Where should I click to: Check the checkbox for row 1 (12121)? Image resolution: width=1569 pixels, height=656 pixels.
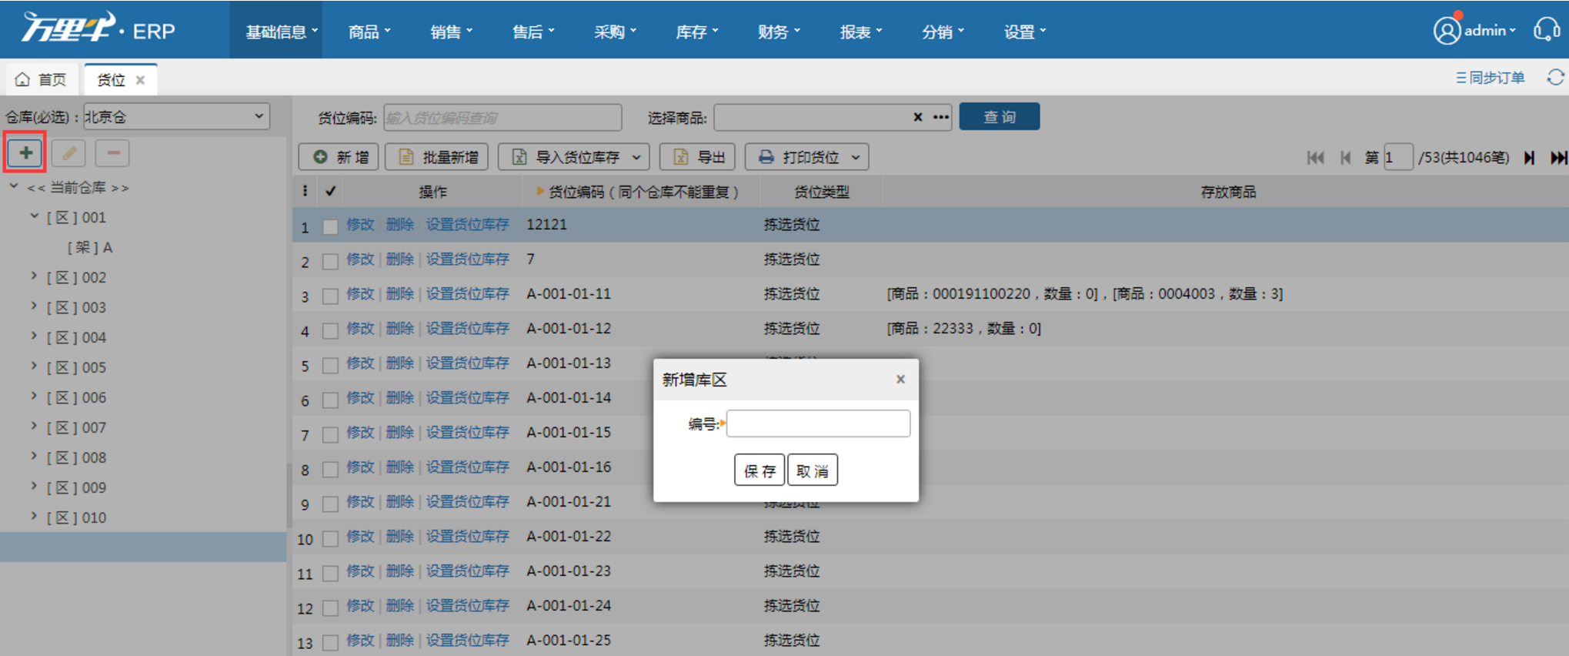(x=330, y=226)
